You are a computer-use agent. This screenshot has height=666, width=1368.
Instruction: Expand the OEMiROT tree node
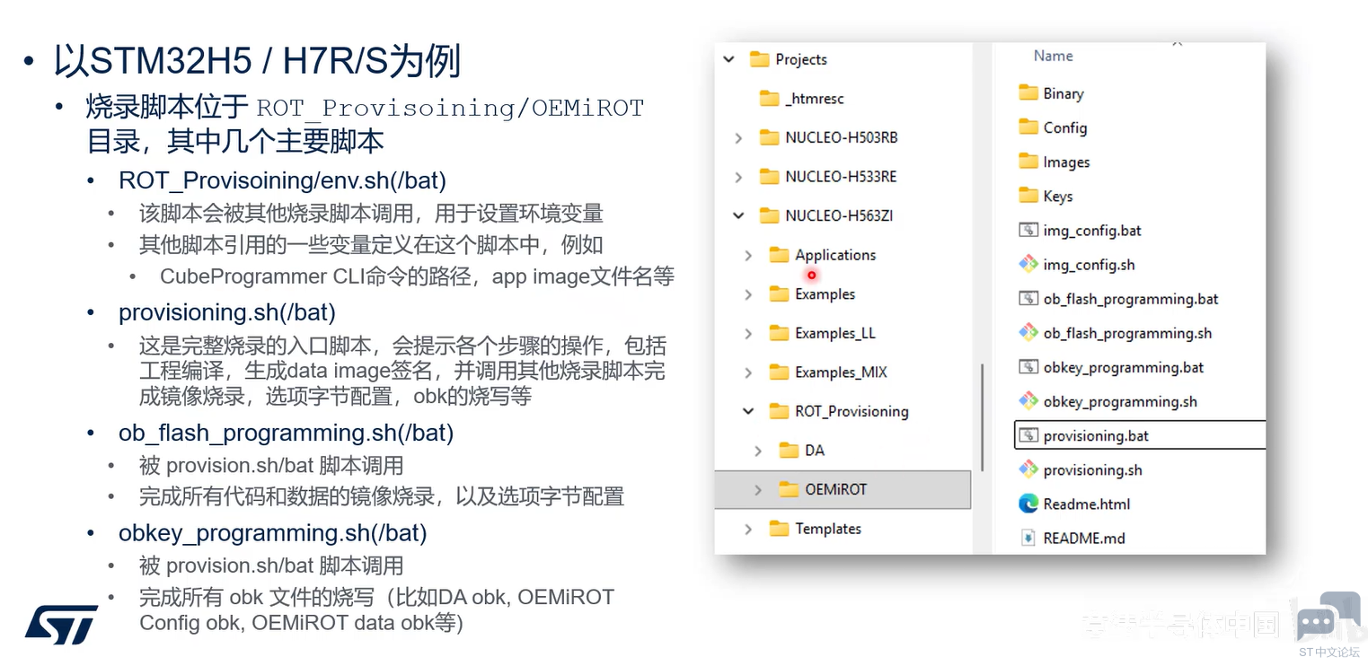758,489
